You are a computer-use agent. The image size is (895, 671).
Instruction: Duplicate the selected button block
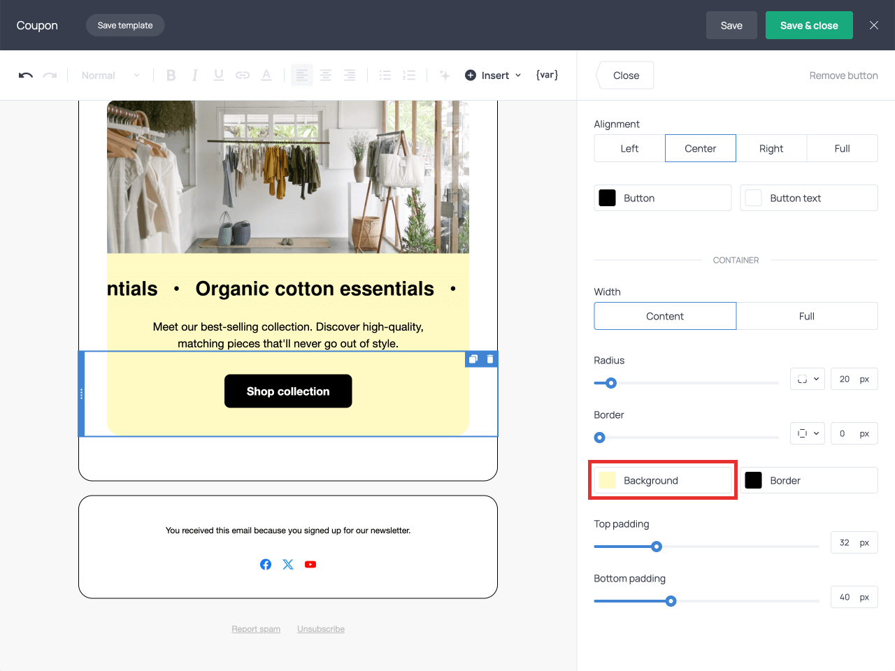[473, 359]
